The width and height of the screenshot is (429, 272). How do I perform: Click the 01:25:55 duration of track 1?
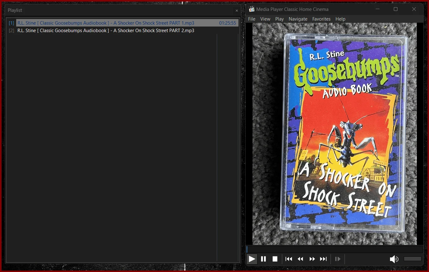point(228,23)
